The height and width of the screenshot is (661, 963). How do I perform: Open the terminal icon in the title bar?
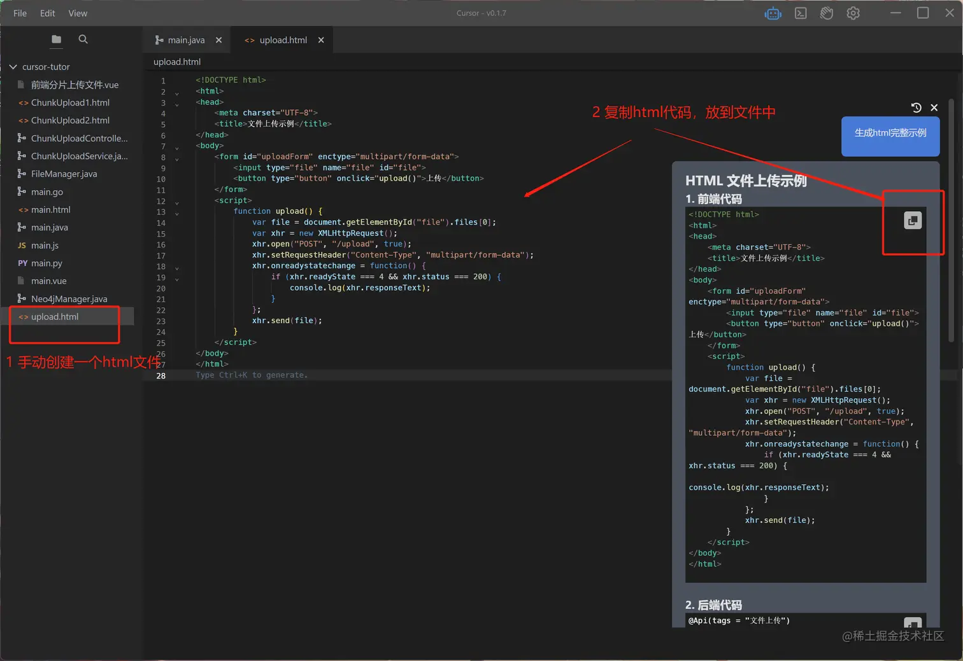(800, 13)
